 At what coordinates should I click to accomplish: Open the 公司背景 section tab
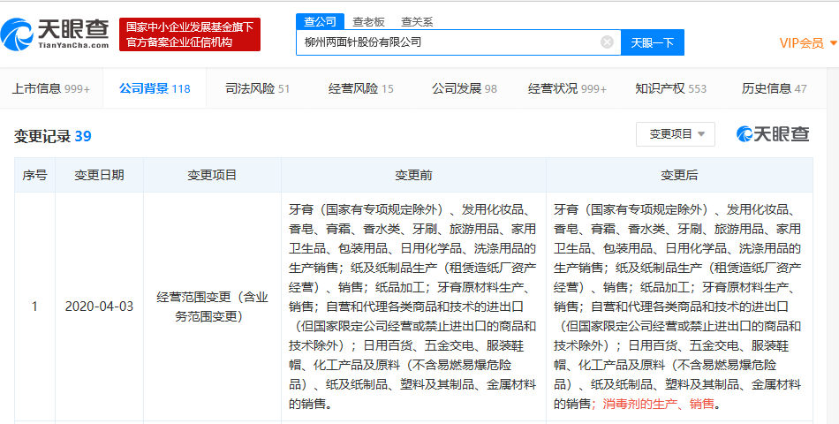[155, 89]
